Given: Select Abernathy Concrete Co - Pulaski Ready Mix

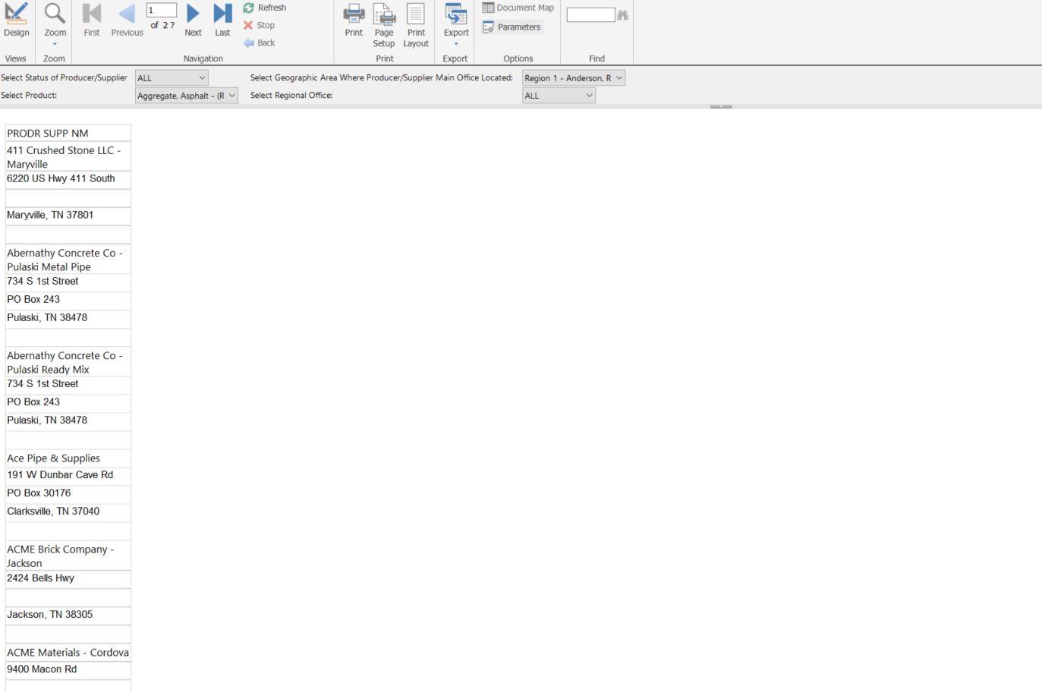Looking at the screenshot, I should [68, 362].
